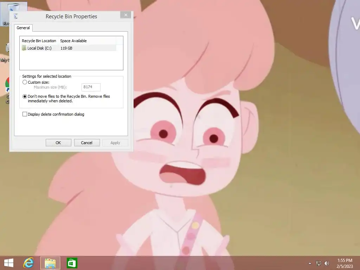Select the Custom size radio button
The image size is (360, 270).
(x=25, y=82)
